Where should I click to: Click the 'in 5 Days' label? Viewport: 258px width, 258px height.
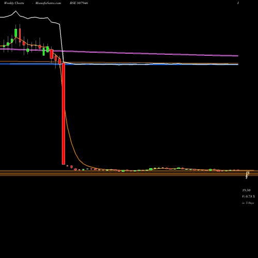pos(248,203)
